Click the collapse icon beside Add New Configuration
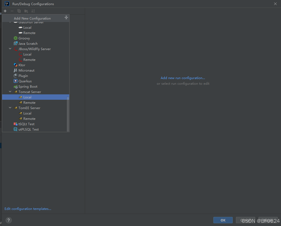This screenshot has width=281, height=226. 66,17
